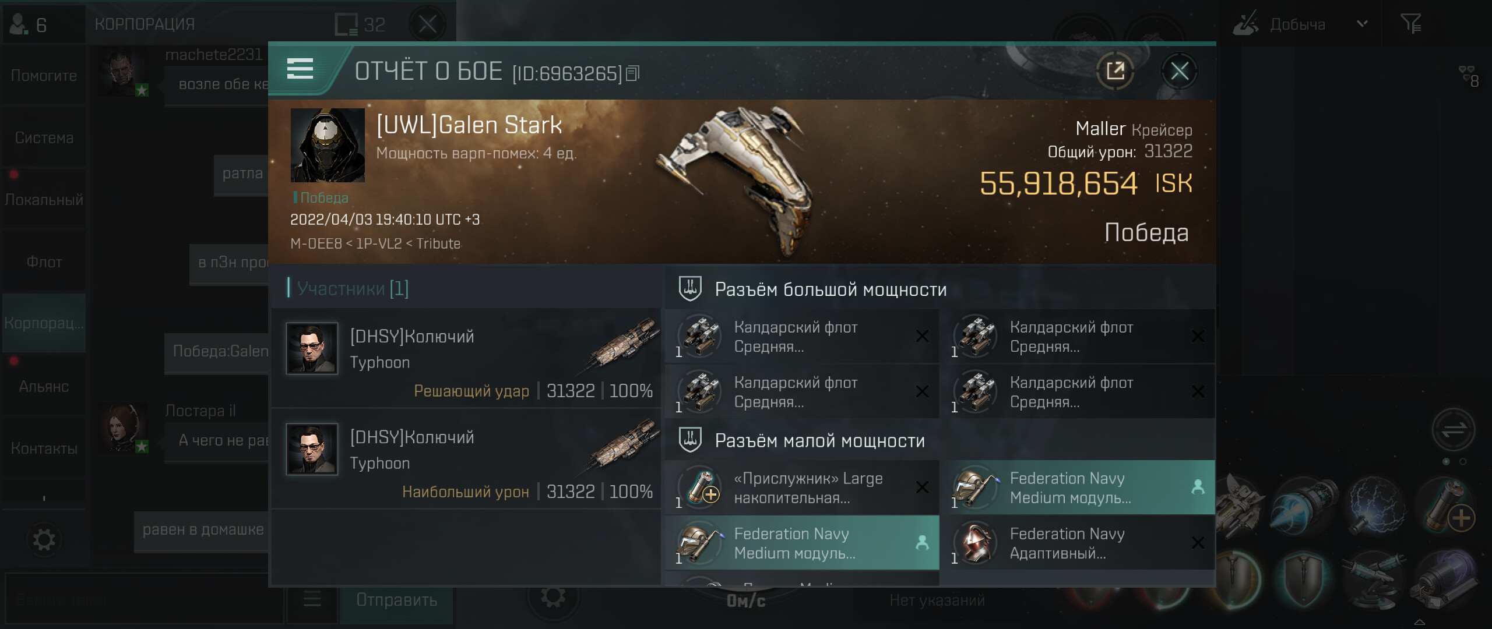Toggle second Federation Navy Medium модуль entry
This screenshot has width=1492, height=629.
pos(803,543)
